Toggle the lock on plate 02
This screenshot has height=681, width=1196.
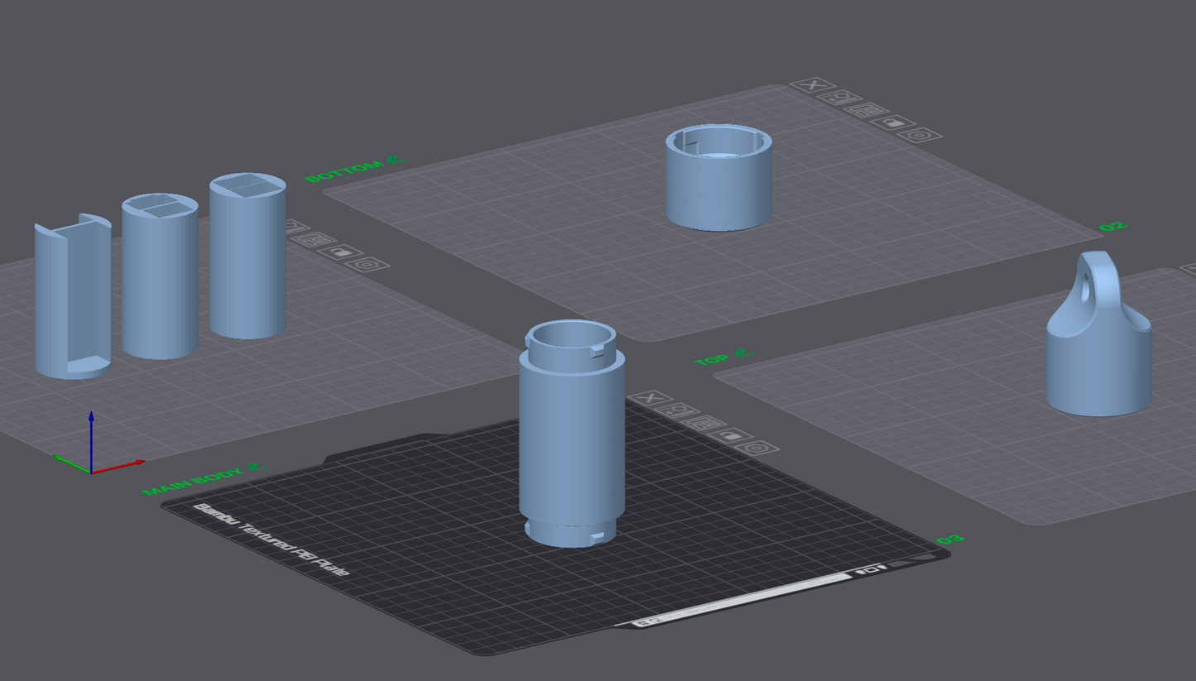pyautogui.click(x=893, y=123)
